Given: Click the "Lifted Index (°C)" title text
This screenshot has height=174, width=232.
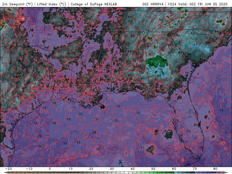Looking at the screenshot, I should pos(52,4).
